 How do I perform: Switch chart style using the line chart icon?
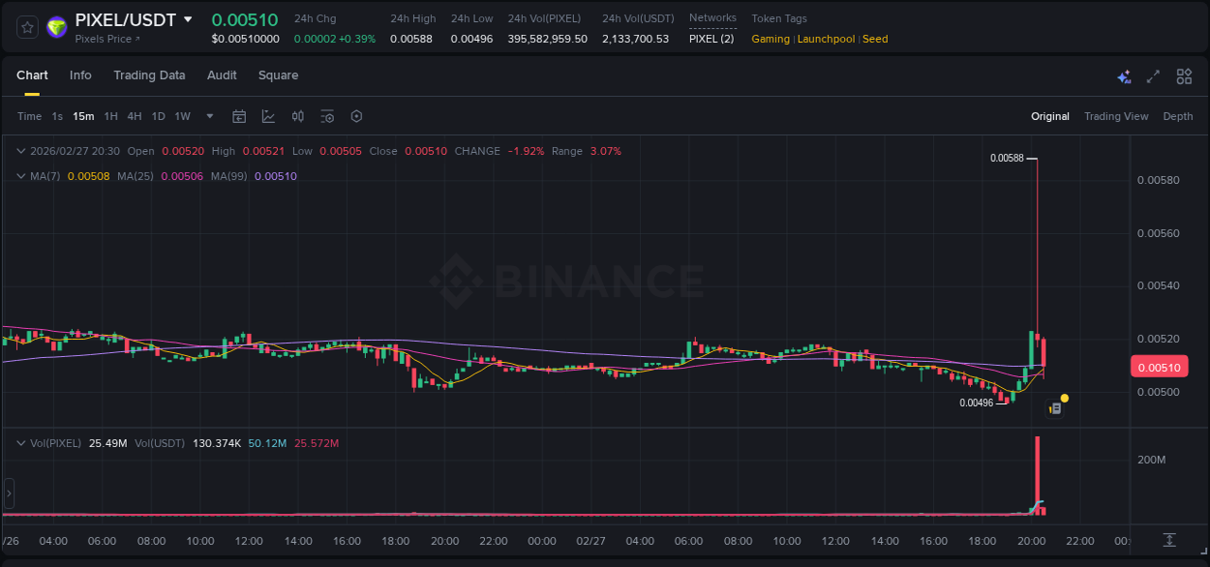(x=267, y=116)
